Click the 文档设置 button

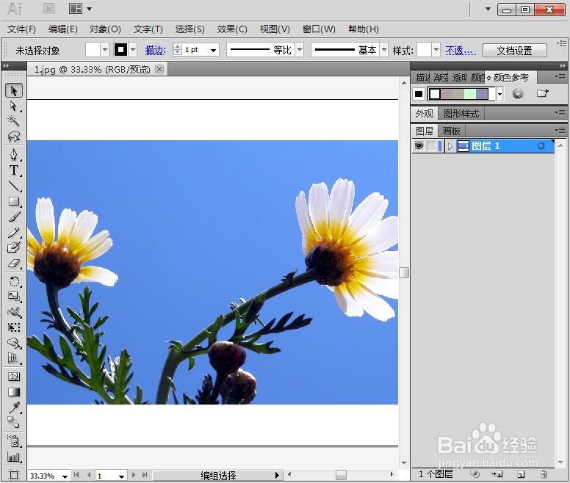pos(515,51)
